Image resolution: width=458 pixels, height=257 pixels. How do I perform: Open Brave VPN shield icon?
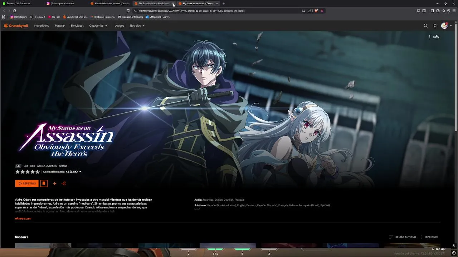point(449,11)
